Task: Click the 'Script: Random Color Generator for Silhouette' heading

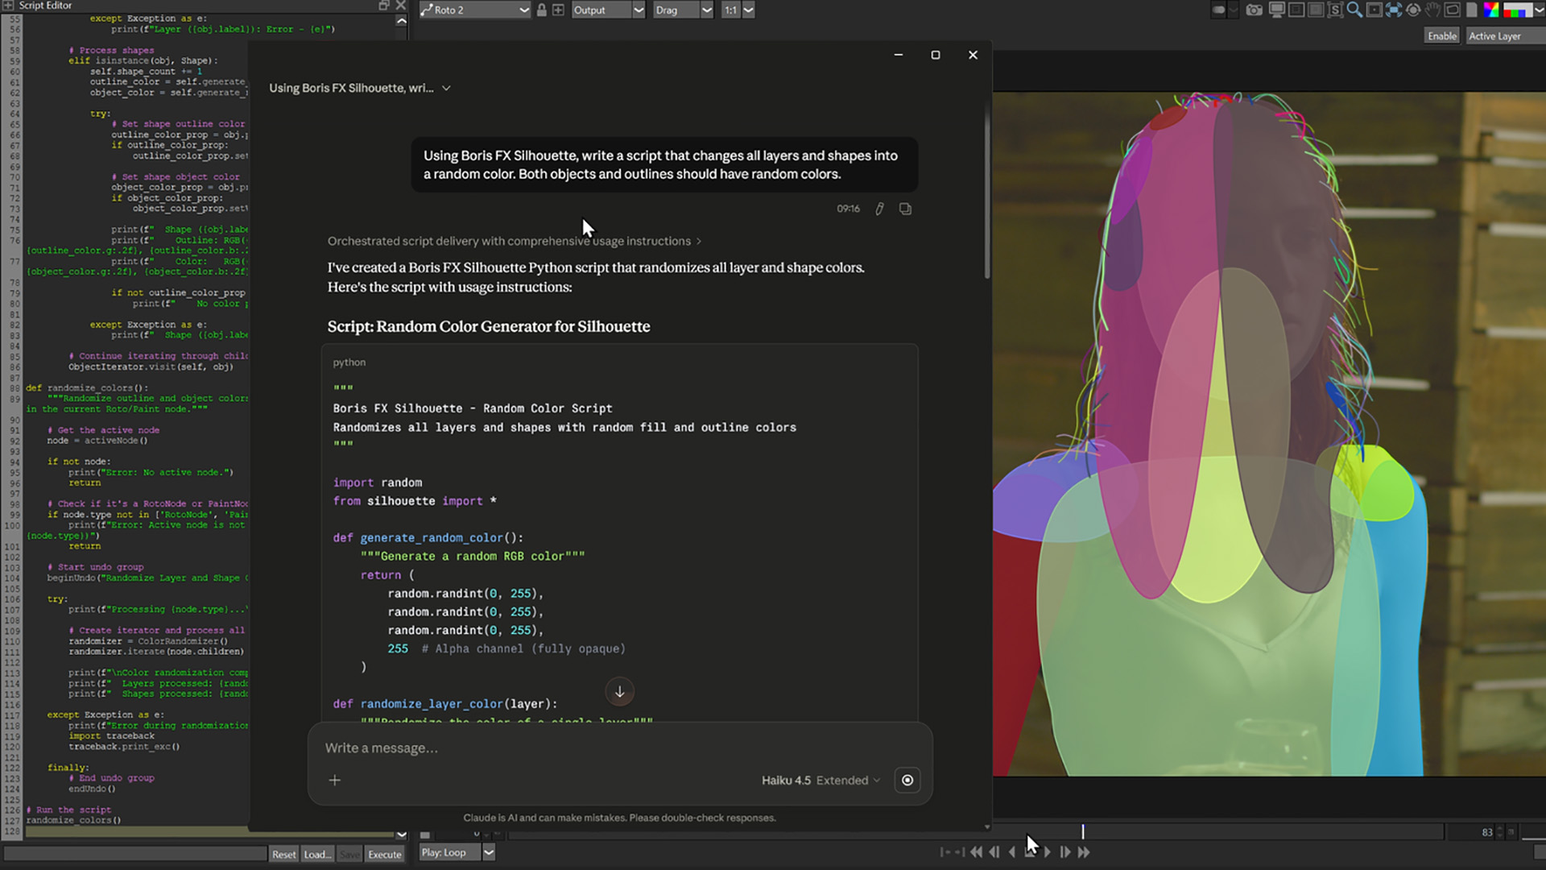Action: click(488, 326)
